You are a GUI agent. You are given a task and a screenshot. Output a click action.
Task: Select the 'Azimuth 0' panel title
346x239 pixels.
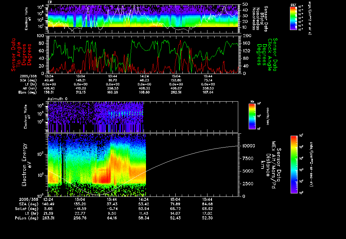pyautogui.click(x=57, y=99)
